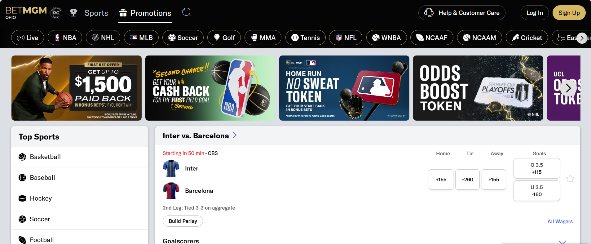Click the Barcelona team jersey icon
Viewport: 591px width, 244px height.
click(171, 191)
